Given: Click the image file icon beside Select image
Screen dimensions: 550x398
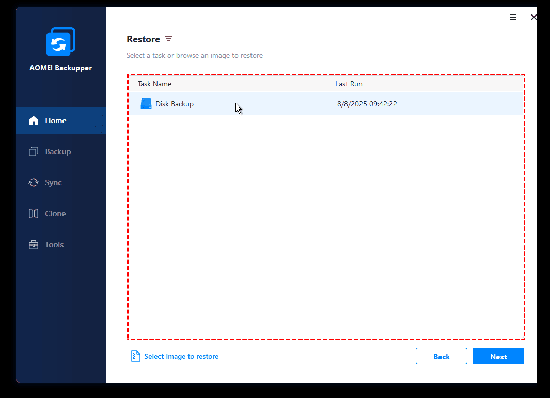Looking at the screenshot, I should tap(135, 356).
